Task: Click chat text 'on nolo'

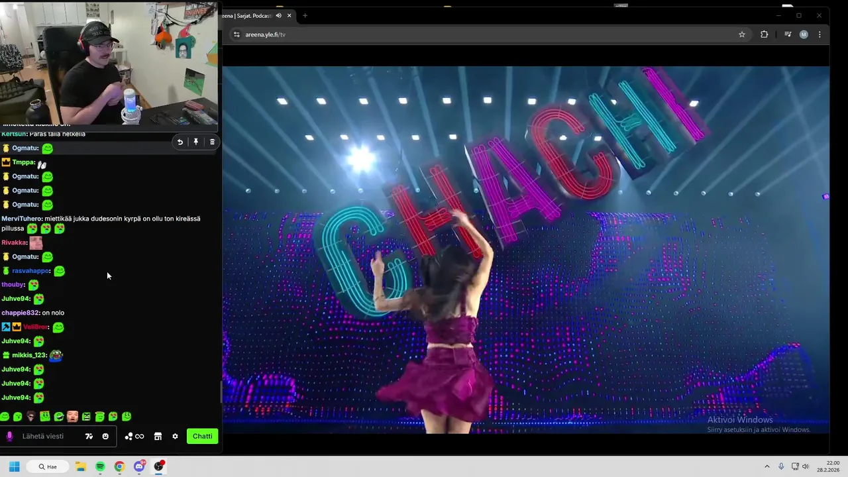Action: point(53,313)
